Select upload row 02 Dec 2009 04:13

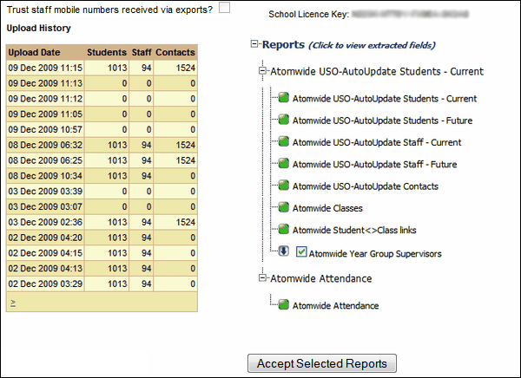point(102,268)
